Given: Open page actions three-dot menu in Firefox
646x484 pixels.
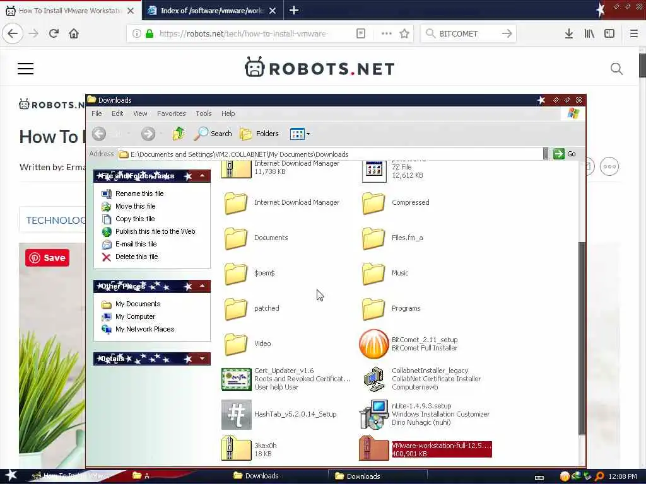Looking at the screenshot, I should (x=387, y=33).
